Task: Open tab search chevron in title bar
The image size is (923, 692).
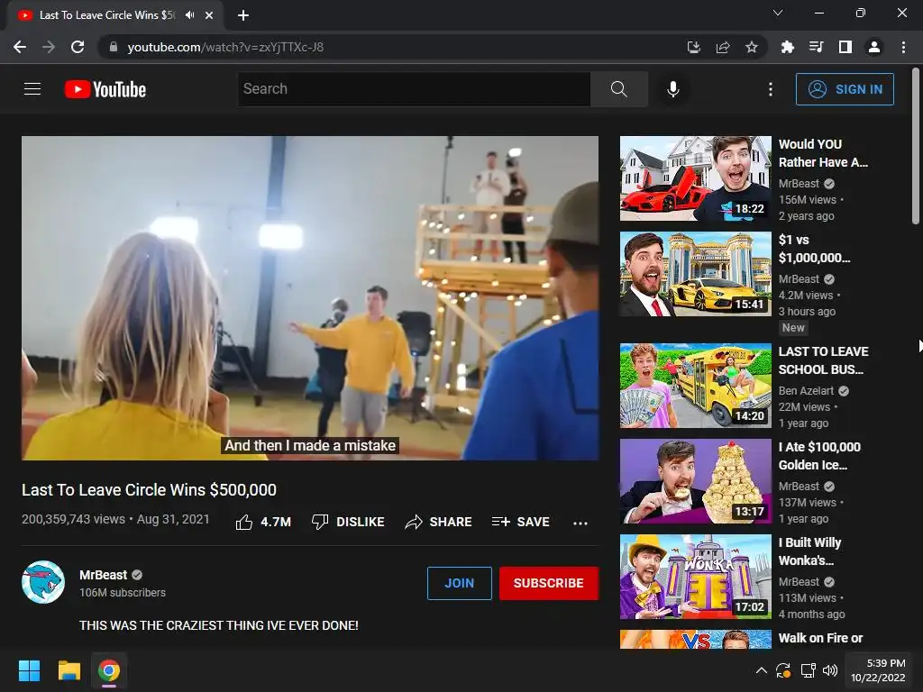Action: click(x=778, y=13)
